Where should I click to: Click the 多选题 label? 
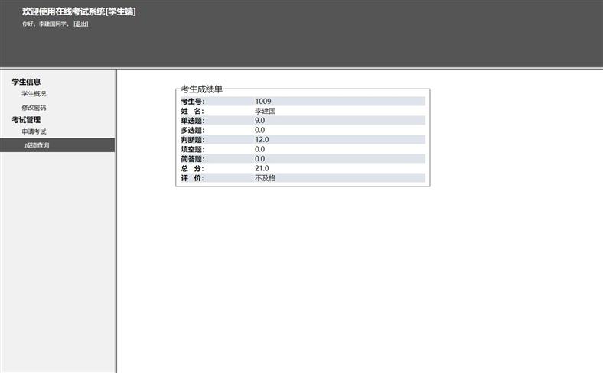193,130
